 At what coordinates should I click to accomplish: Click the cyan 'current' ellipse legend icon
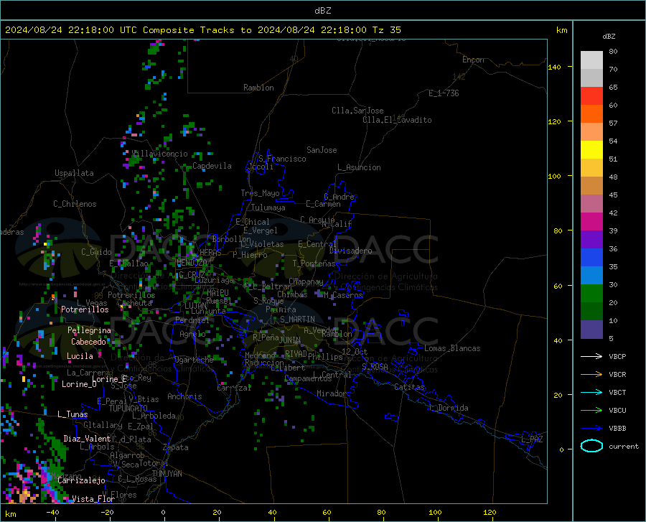click(x=591, y=446)
